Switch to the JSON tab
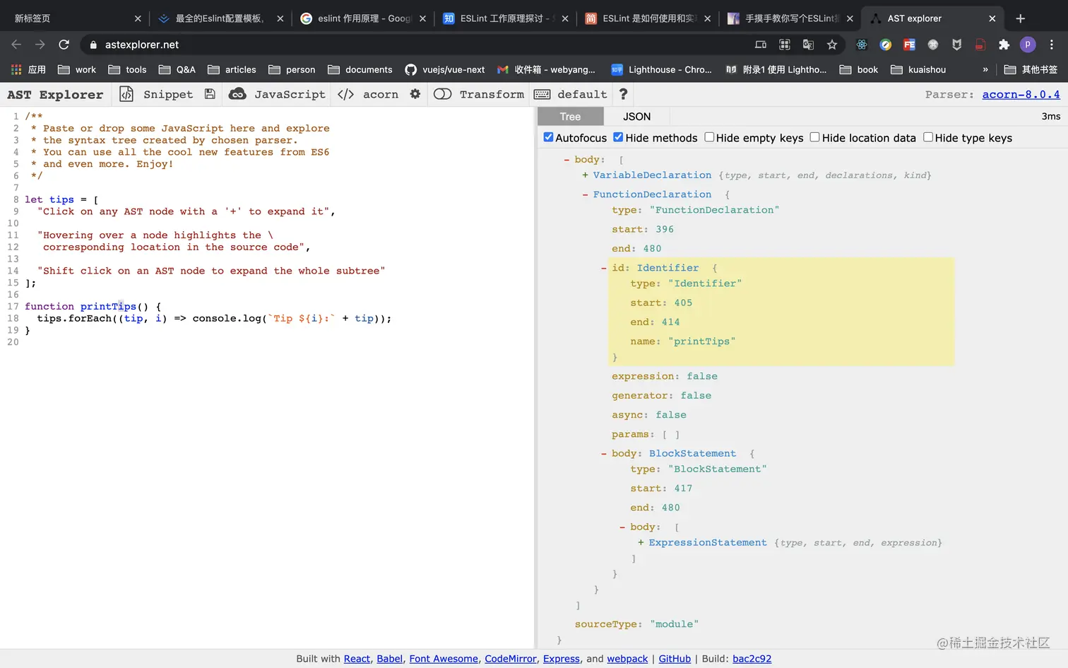 [636, 117]
